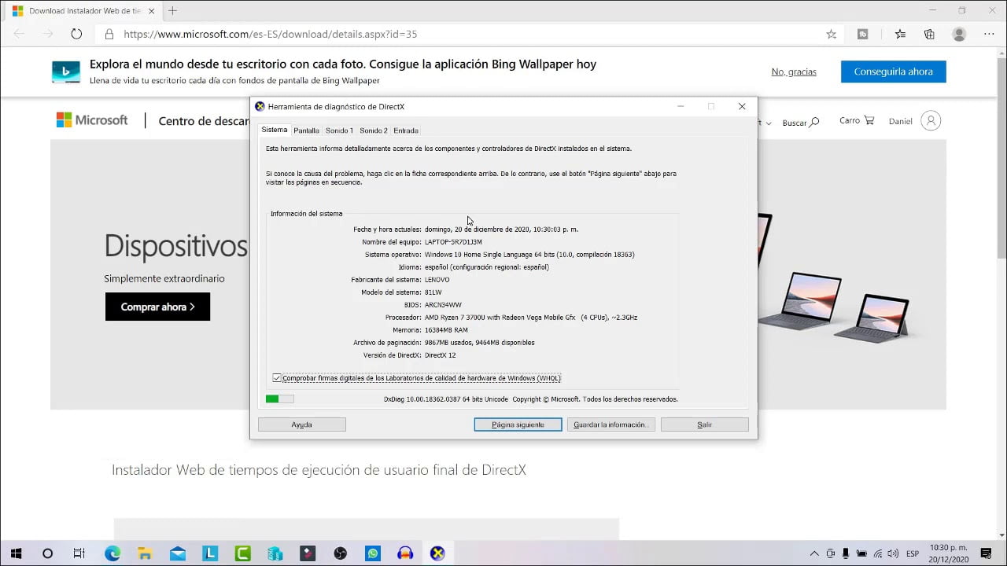Click the Wi-Fi network tray icon
1007x566 pixels.
pyautogui.click(x=878, y=553)
